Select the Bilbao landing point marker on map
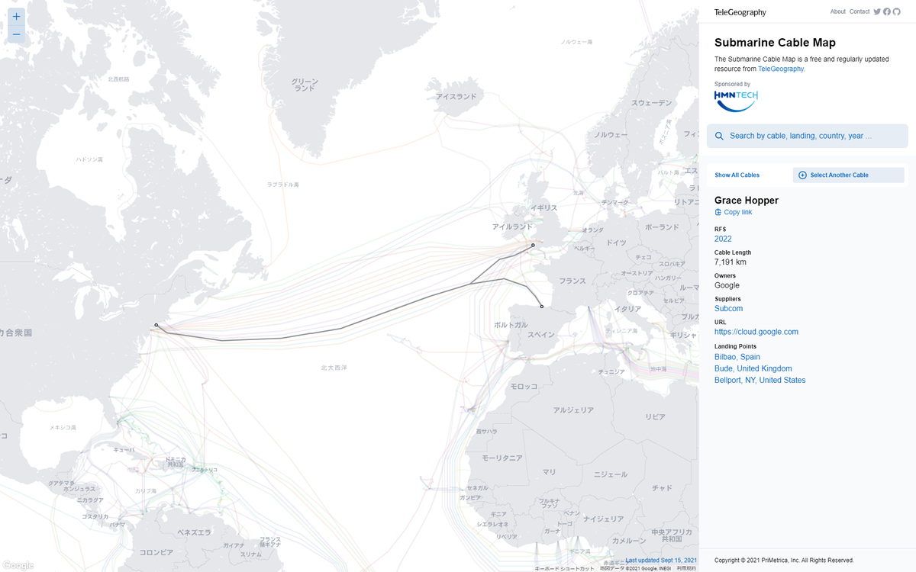Image resolution: width=916 pixels, height=572 pixels. [541, 307]
